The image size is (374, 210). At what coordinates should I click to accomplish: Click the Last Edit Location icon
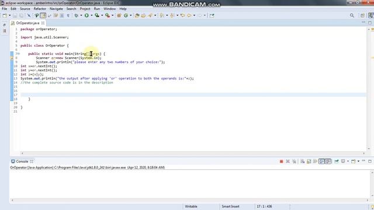click(x=183, y=16)
